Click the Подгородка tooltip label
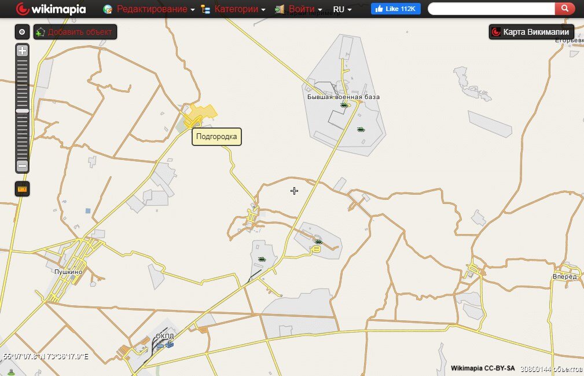The height and width of the screenshot is (376, 584). [x=216, y=137]
